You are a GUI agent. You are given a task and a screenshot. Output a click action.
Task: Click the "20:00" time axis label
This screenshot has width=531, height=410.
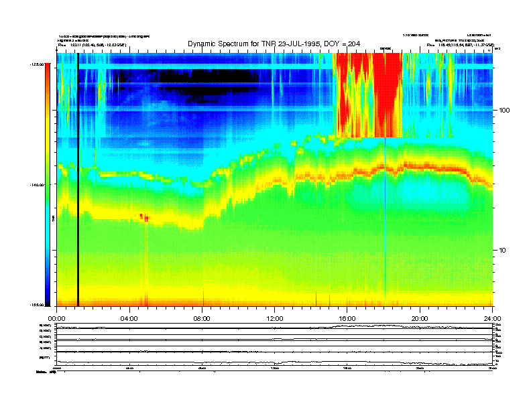coord(420,319)
